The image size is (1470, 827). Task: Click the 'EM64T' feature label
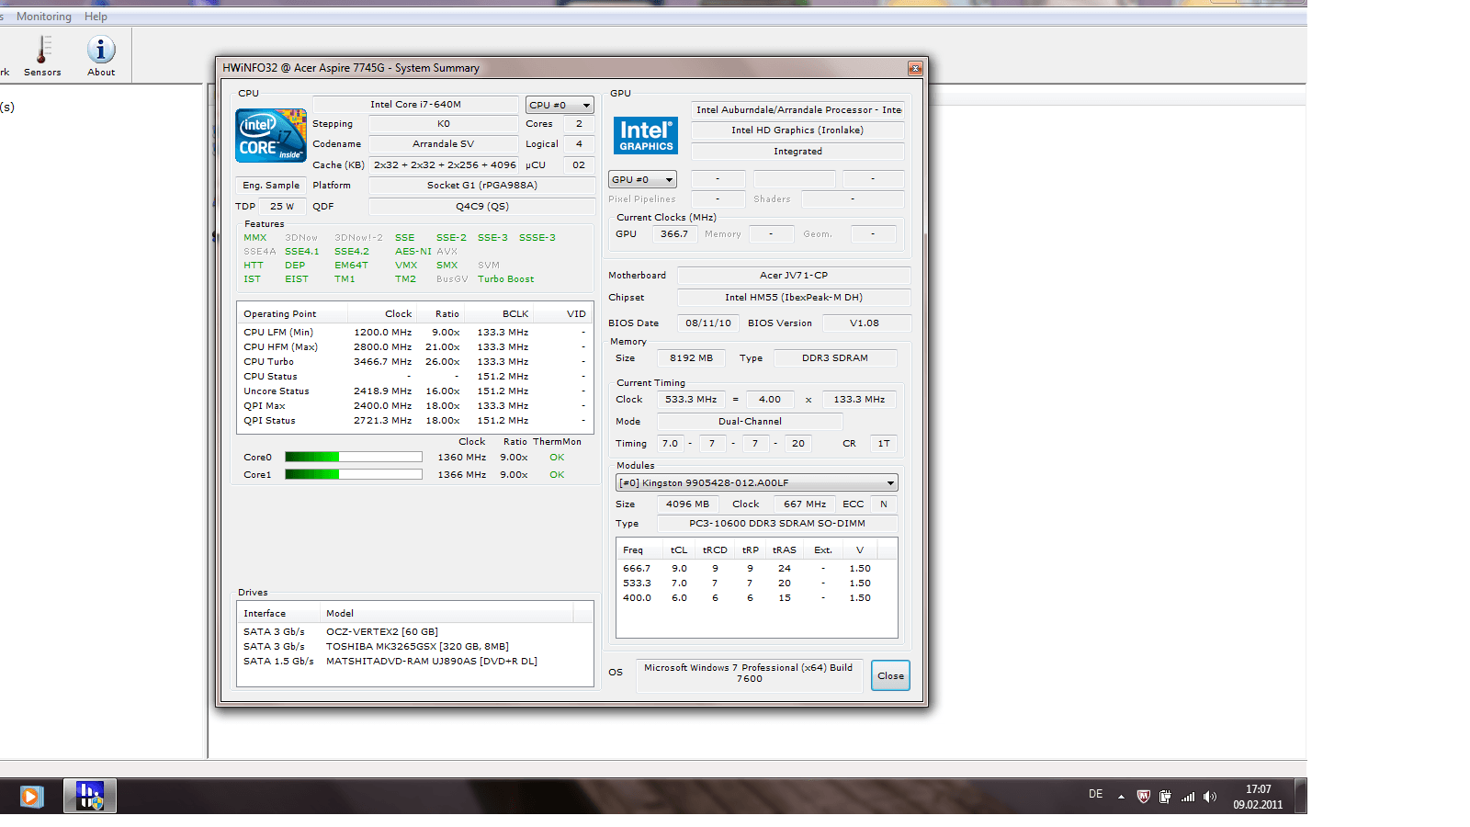coord(351,266)
